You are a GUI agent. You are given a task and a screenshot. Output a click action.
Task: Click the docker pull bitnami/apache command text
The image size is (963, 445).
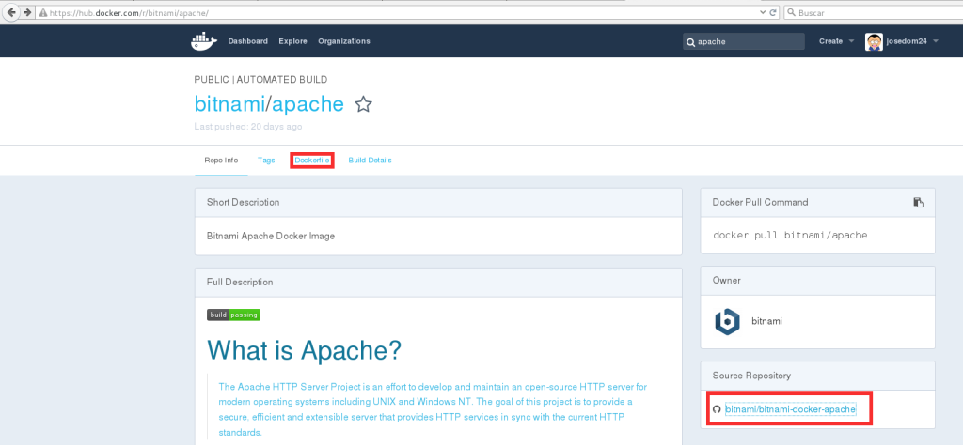click(790, 235)
